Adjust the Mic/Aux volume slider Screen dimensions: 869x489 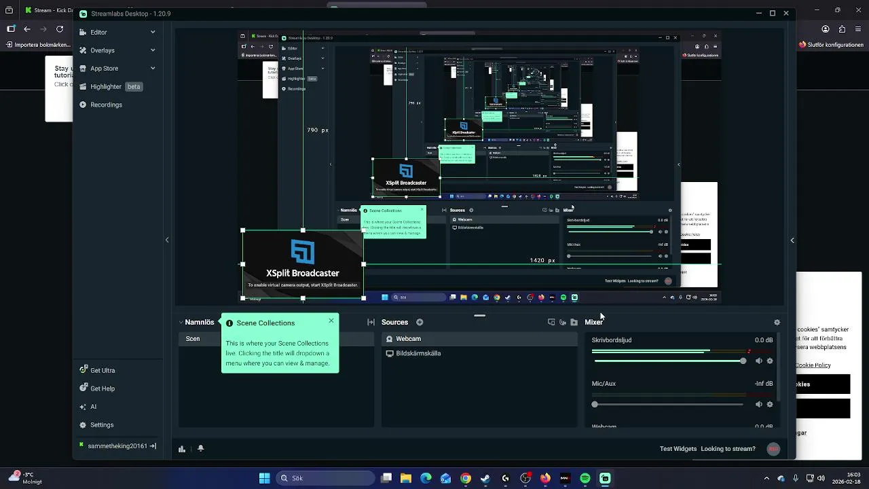[669, 405]
